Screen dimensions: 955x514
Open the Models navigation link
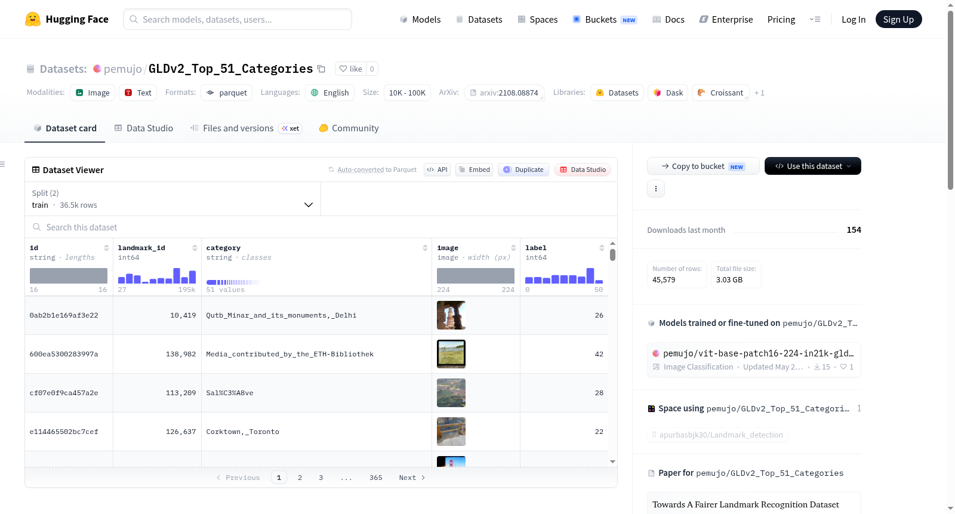[420, 19]
